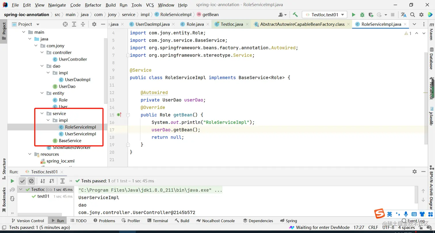The height and width of the screenshot is (233, 435).
Task: Open the Problems tool window
Action: tap(104, 221)
